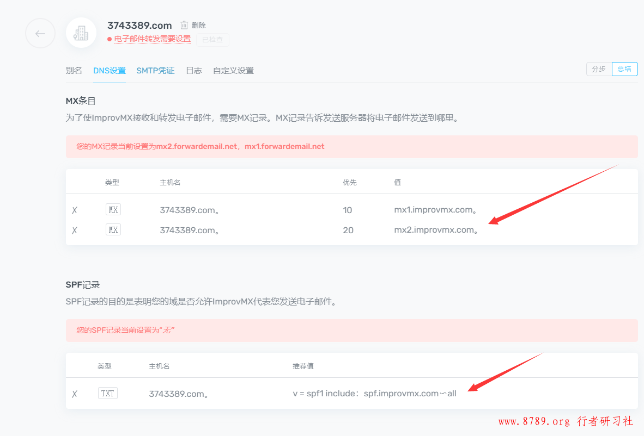Click the MX badge in the mx1 row

tap(113, 210)
